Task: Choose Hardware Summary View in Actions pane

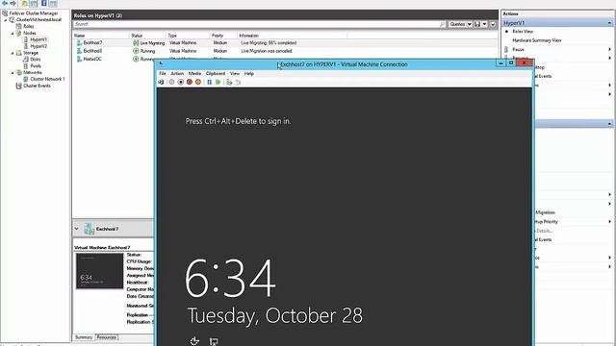Action: coord(537,40)
